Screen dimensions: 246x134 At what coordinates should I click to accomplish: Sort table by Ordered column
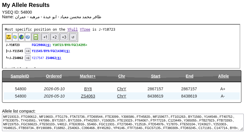pyautogui.click(x=54, y=76)
